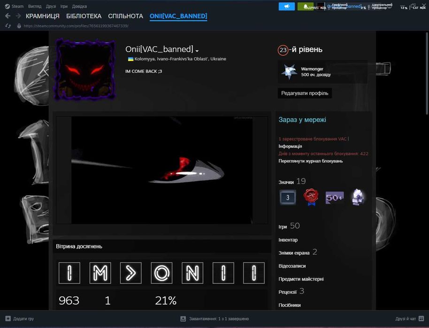
Task: Click the level 23 circle
Action: point(283,50)
